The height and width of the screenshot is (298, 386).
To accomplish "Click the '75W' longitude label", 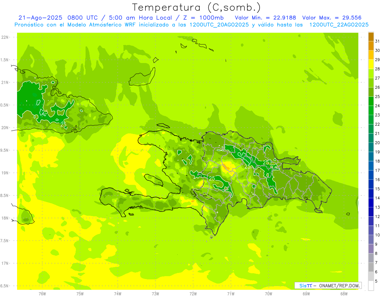I will tap(80, 294).
